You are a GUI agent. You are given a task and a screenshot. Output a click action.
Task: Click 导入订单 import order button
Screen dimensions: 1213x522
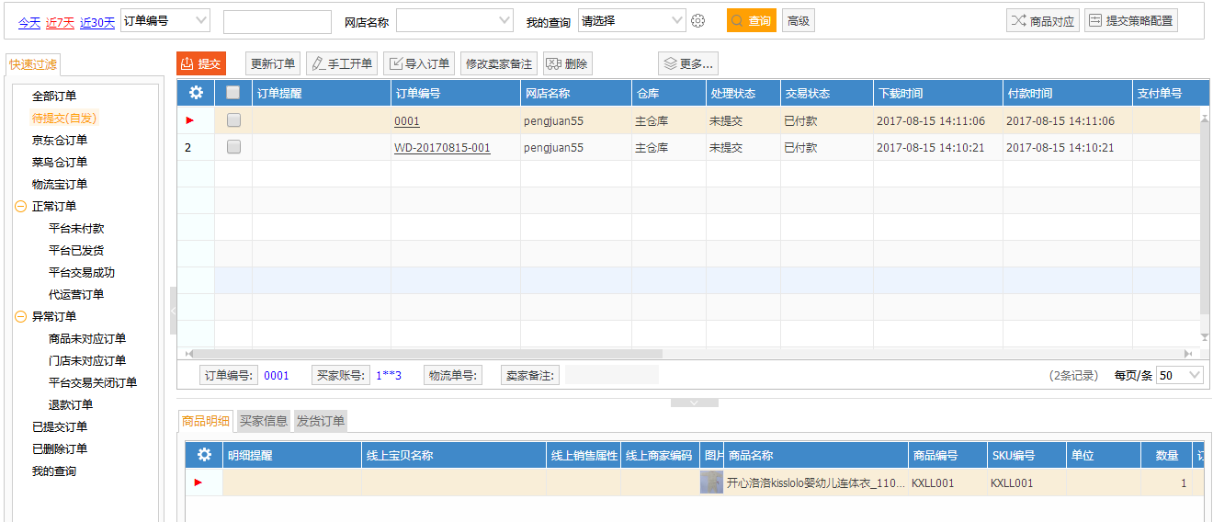[x=418, y=63]
